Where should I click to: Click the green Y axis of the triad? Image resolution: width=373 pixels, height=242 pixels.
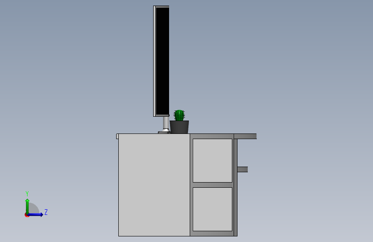[28, 207]
